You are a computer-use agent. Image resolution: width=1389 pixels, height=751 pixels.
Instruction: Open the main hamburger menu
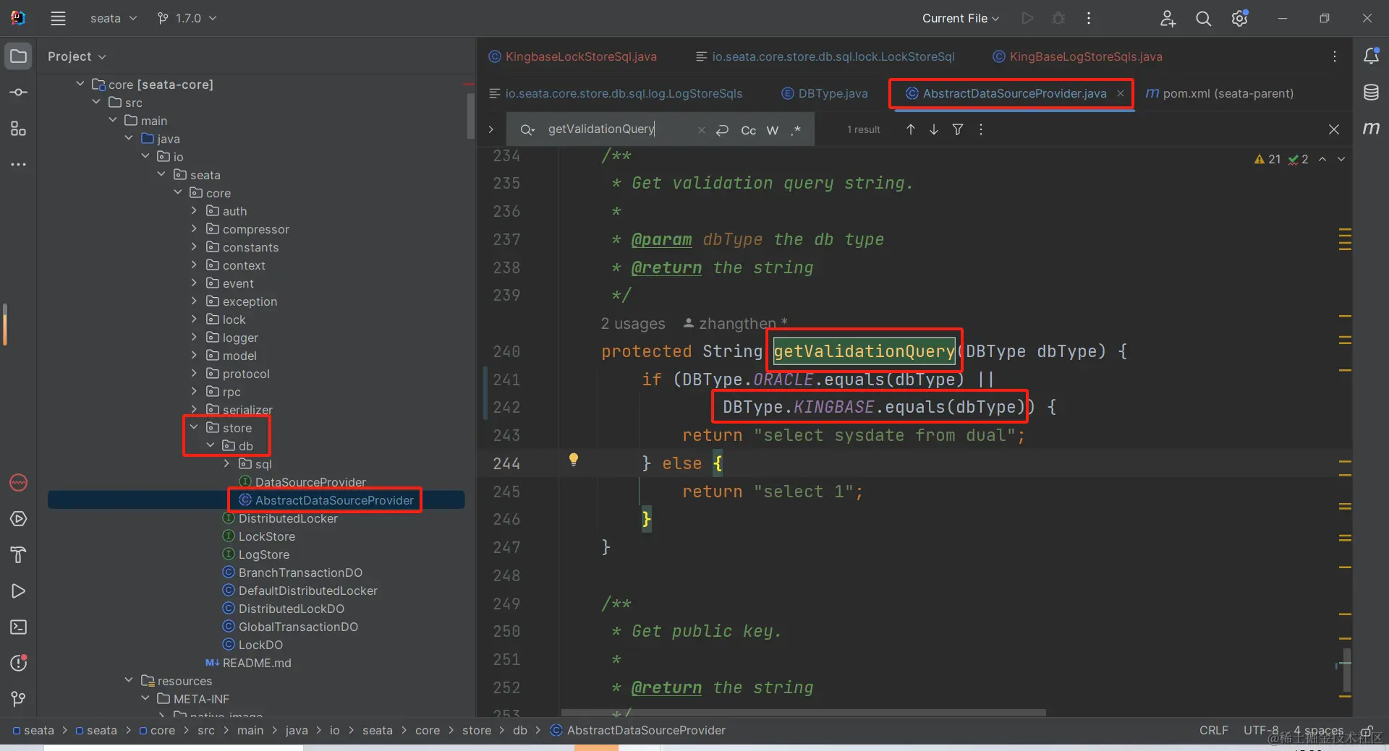[58, 19]
